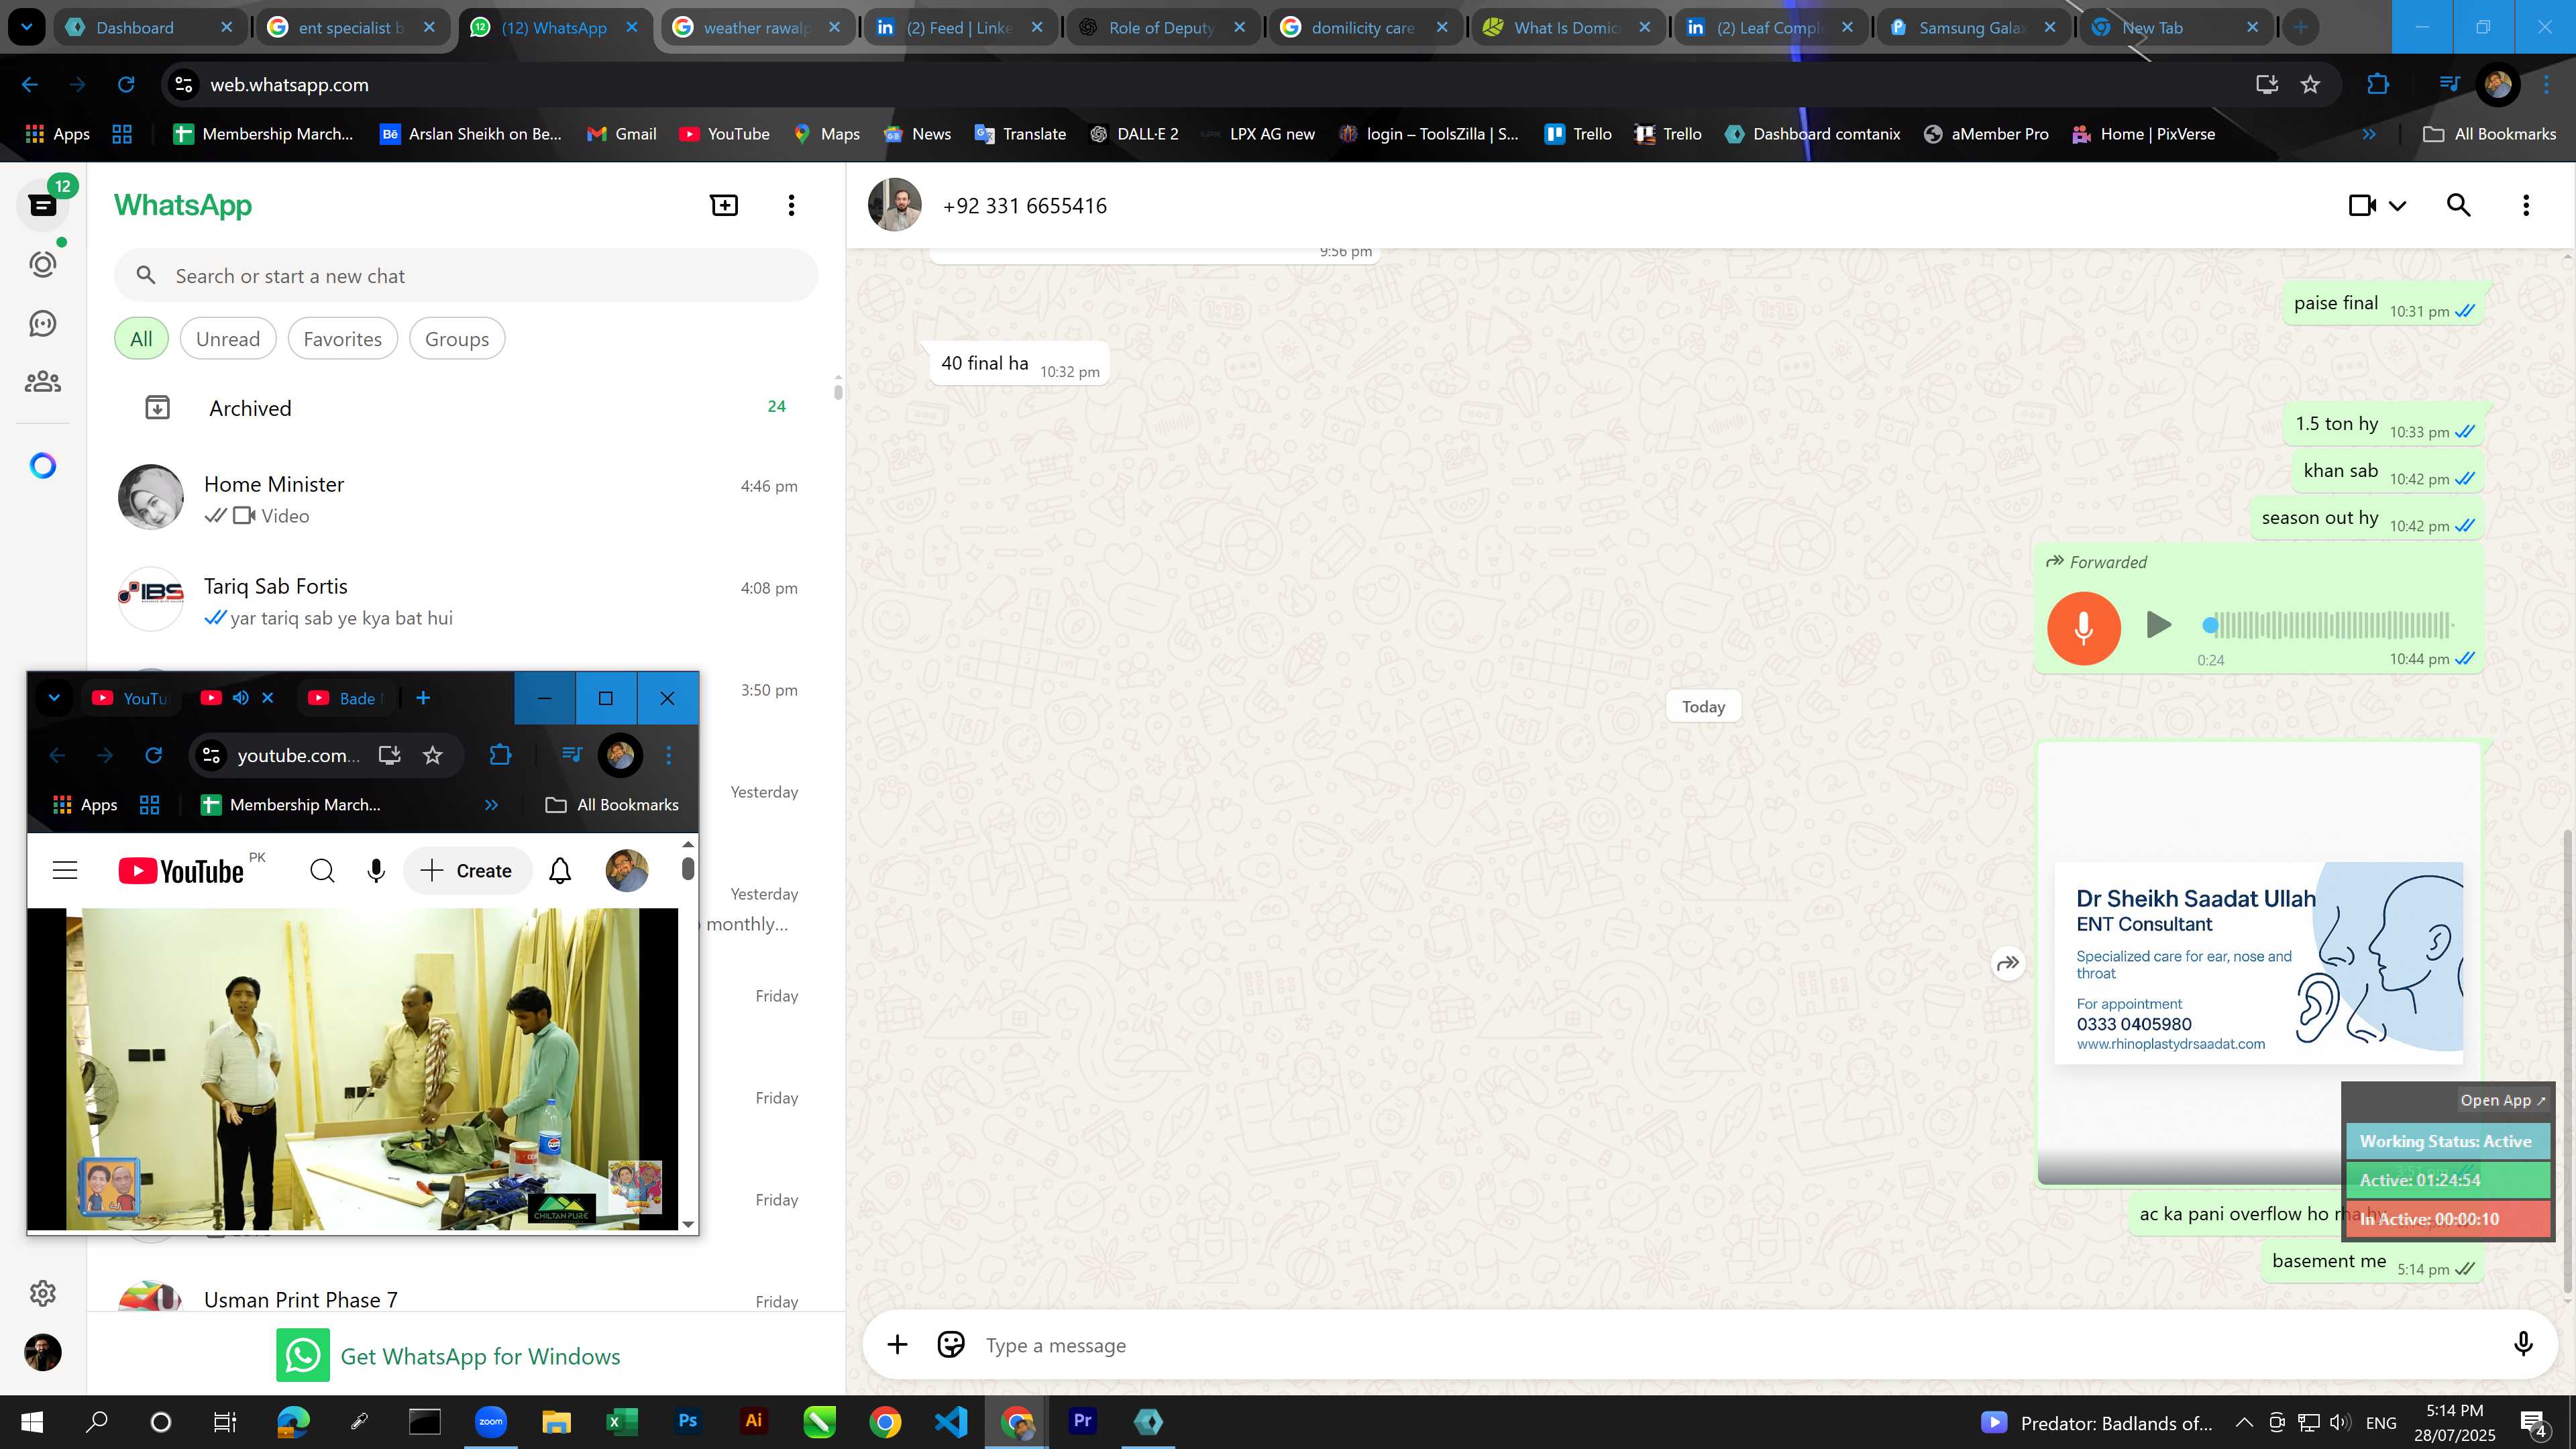Start a video call in chat header
The width and height of the screenshot is (2576, 1449).
[2362, 205]
